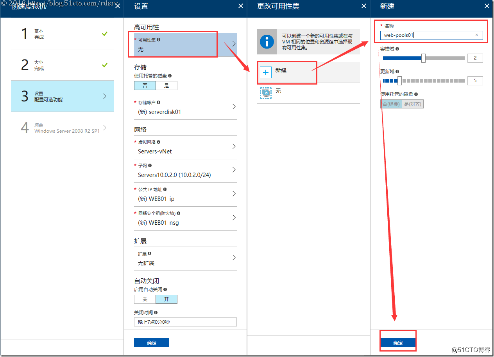This screenshot has height=357, width=494.
Task: Turn auto-shutdown 关 (off)
Action: [145, 299]
